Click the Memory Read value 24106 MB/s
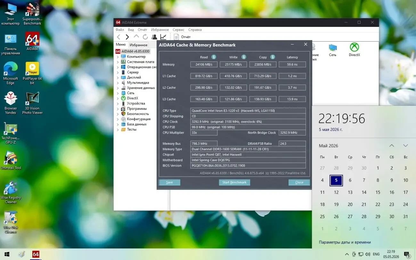This screenshot has width=416, height=260. click(204, 64)
